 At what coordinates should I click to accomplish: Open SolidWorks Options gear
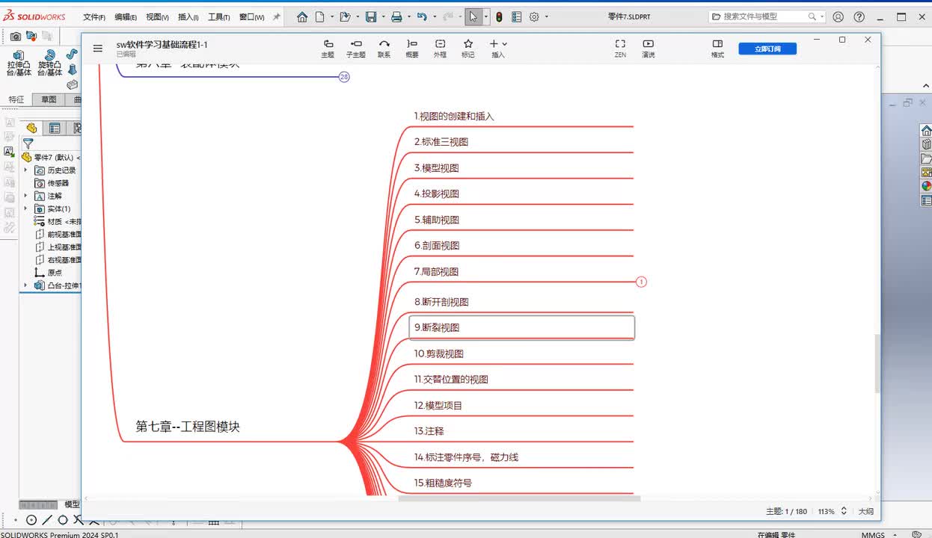534,16
